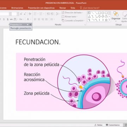127x127 pixels.
Task: Click the ¿Qué desea hacer? search box
Action: (90, 8)
